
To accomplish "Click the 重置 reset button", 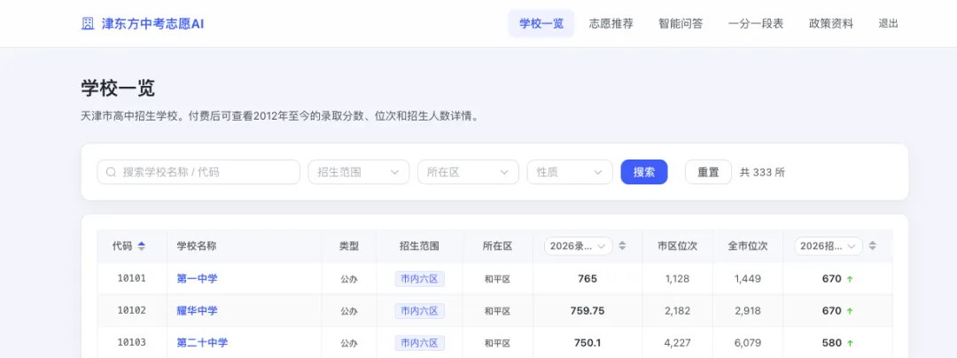I will click(x=708, y=172).
